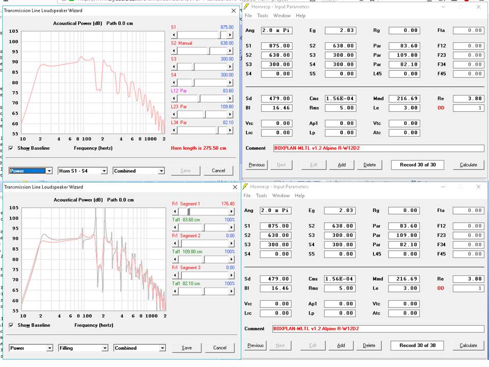Click Fr1 Segment 2 slider right arrow
The image size is (489, 367).
pyautogui.click(x=231, y=244)
